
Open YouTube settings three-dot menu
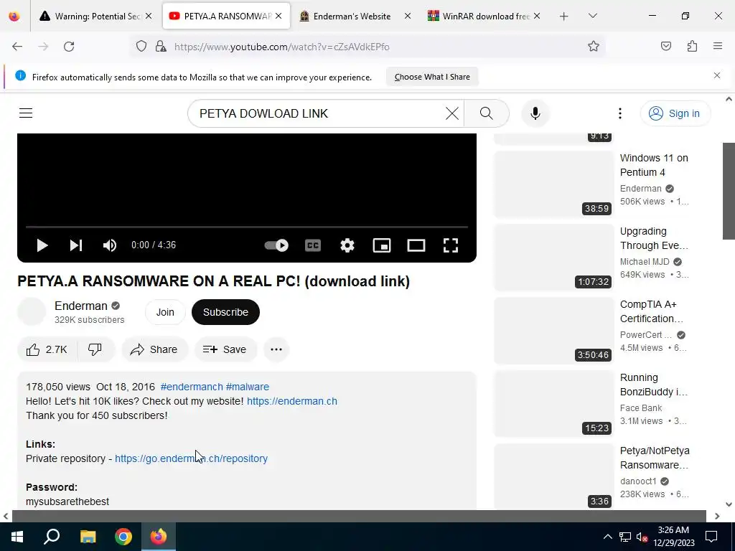(620, 113)
